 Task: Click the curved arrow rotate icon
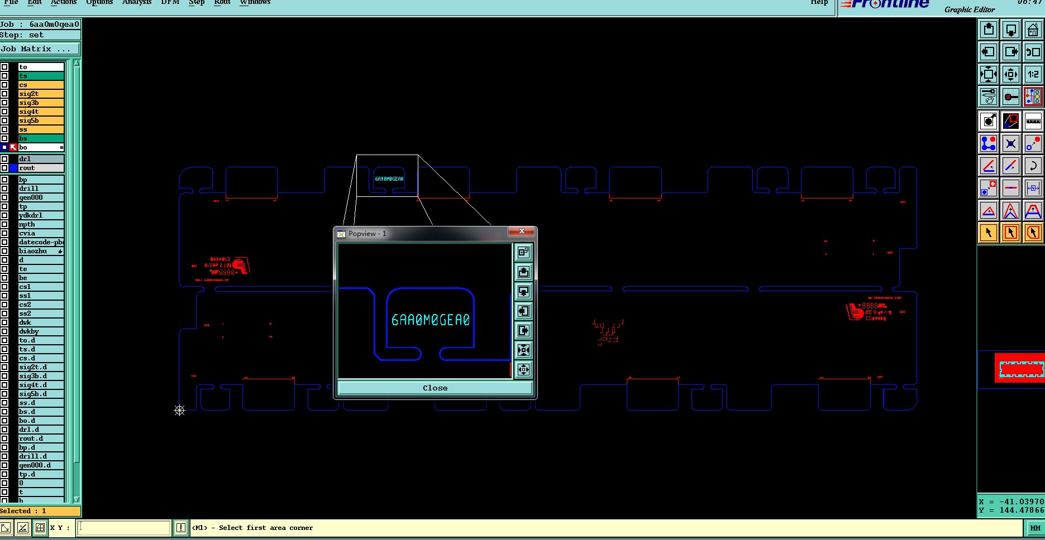[x=1033, y=166]
